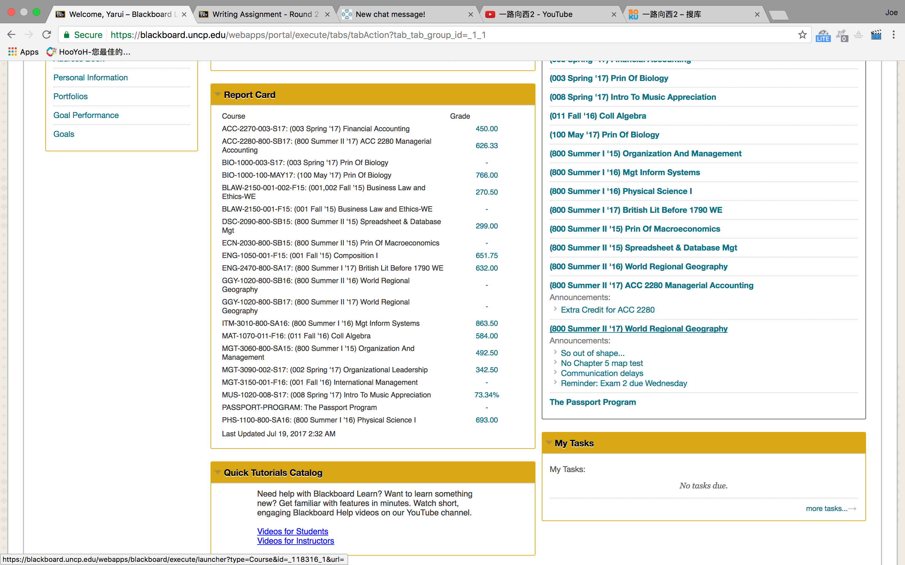
Task: Collapse the Report Card module
Action: [x=217, y=94]
